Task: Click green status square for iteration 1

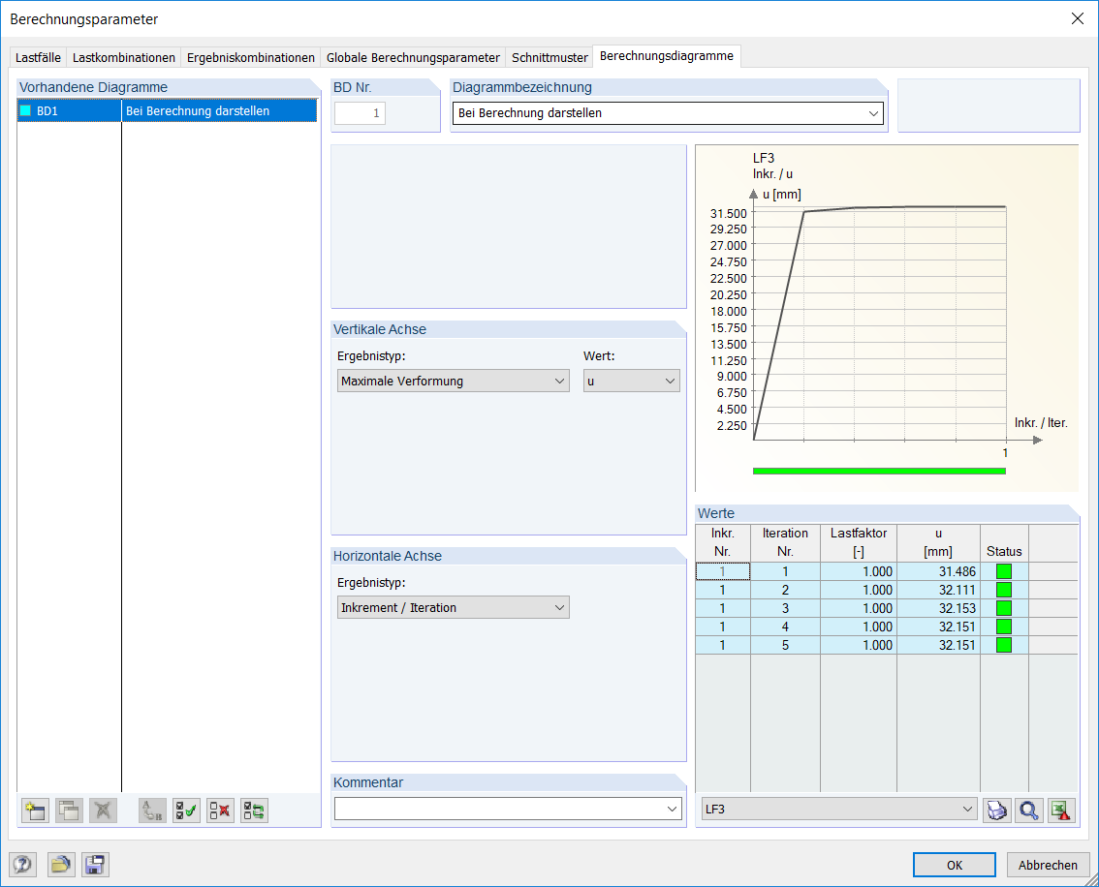Action: click(1004, 571)
